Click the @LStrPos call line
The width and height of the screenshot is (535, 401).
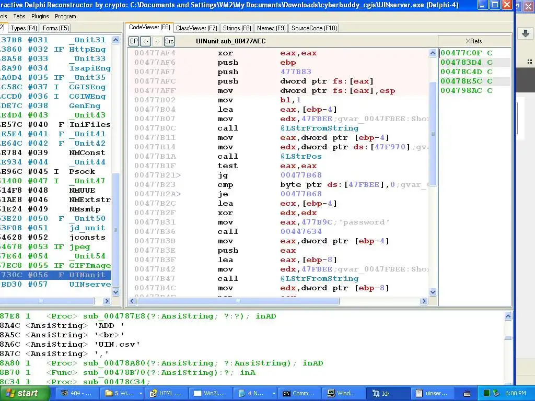tap(278, 157)
